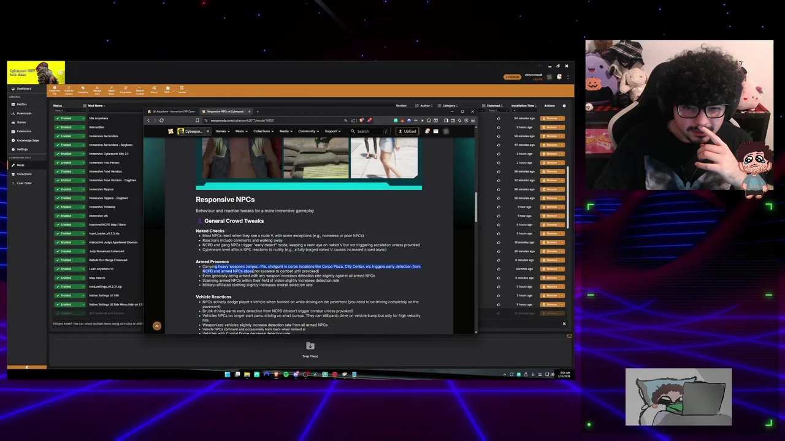
Task: Open a new browser tab
Action: click(257, 111)
